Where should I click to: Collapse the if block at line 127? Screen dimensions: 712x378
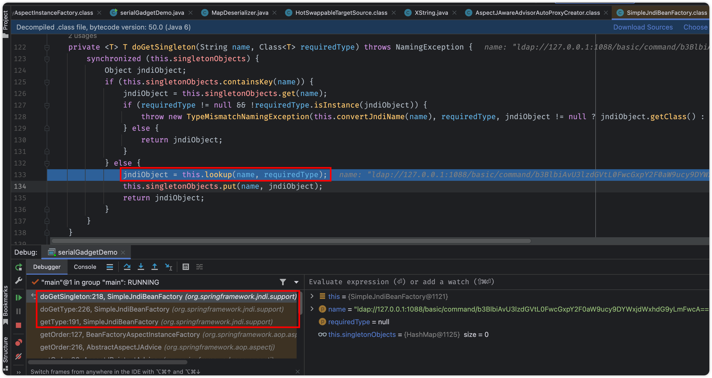[47, 105]
